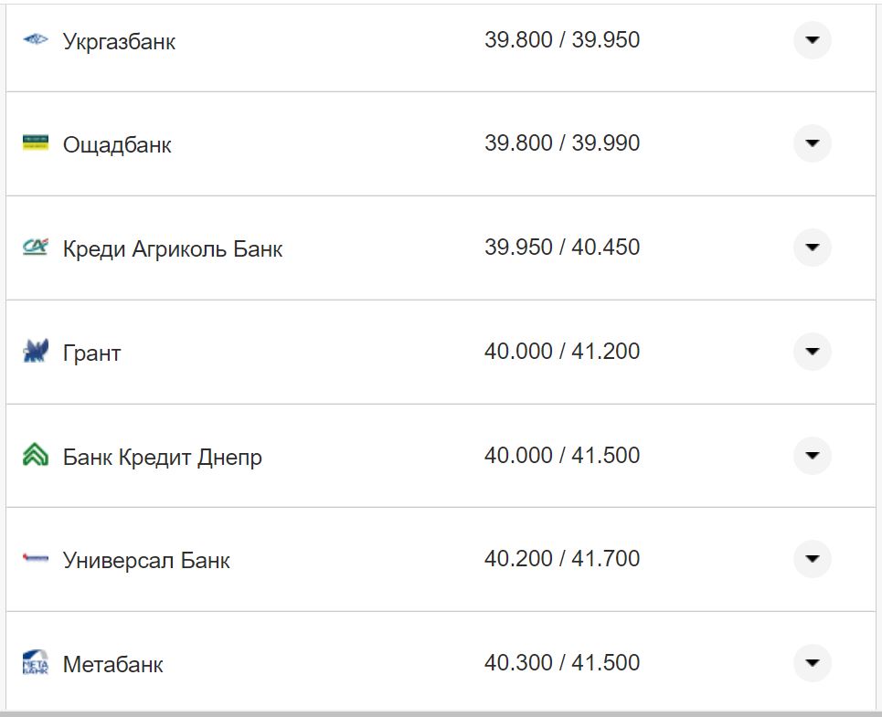
Task: Expand the Грант rate details
Action: pos(812,351)
